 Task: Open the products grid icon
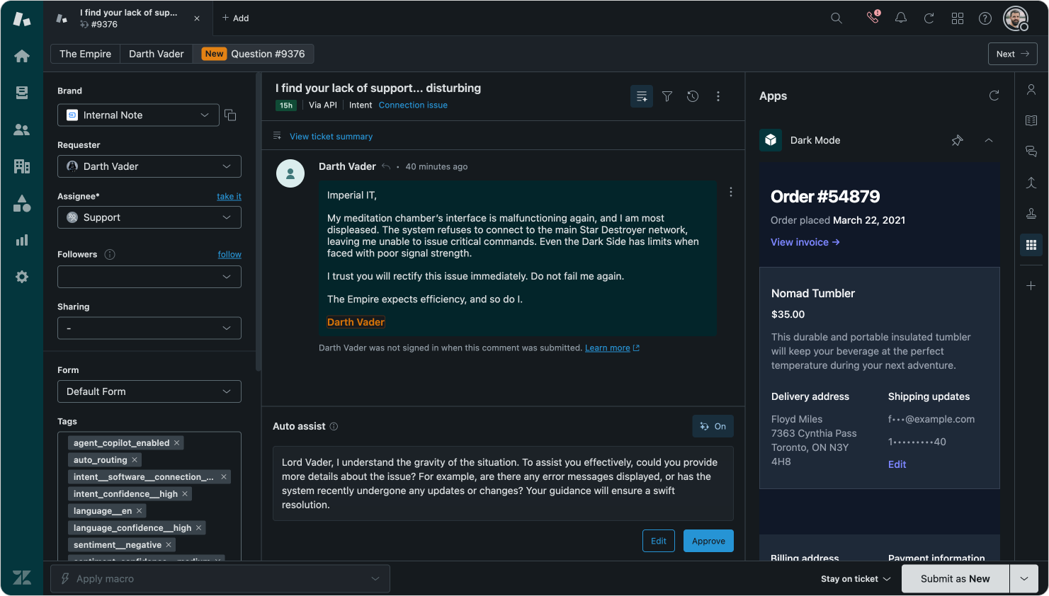(958, 18)
